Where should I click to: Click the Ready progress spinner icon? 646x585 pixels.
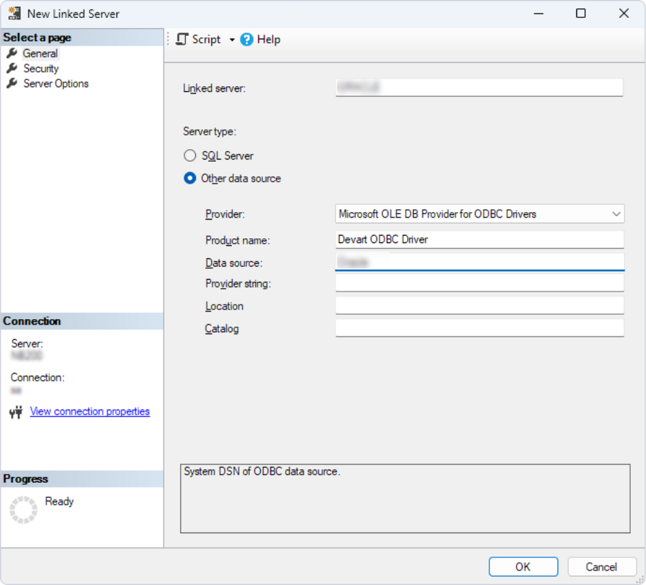click(x=23, y=509)
